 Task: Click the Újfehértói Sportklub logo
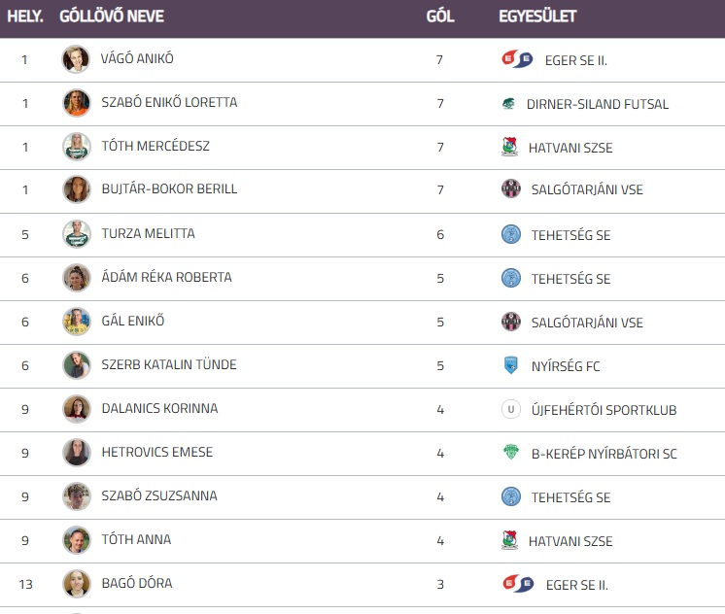511,410
